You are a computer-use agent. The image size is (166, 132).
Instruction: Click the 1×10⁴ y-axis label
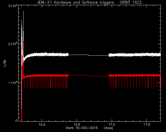pyautogui.click(x=13, y=82)
